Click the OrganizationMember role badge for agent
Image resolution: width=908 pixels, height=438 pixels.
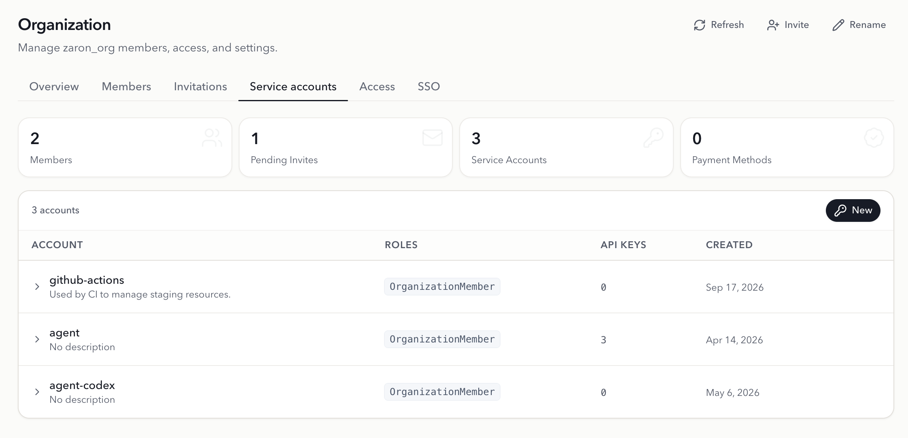(x=442, y=339)
